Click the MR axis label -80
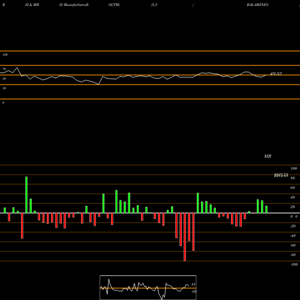Screen dimensions: 300x300 pyautogui.click(x=293, y=255)
